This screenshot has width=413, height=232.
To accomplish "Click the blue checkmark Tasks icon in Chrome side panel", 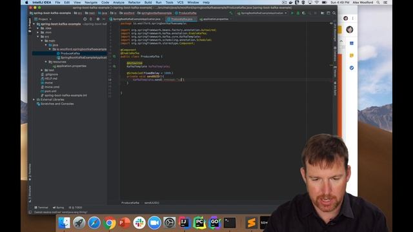I will click(x=352, y=68).
